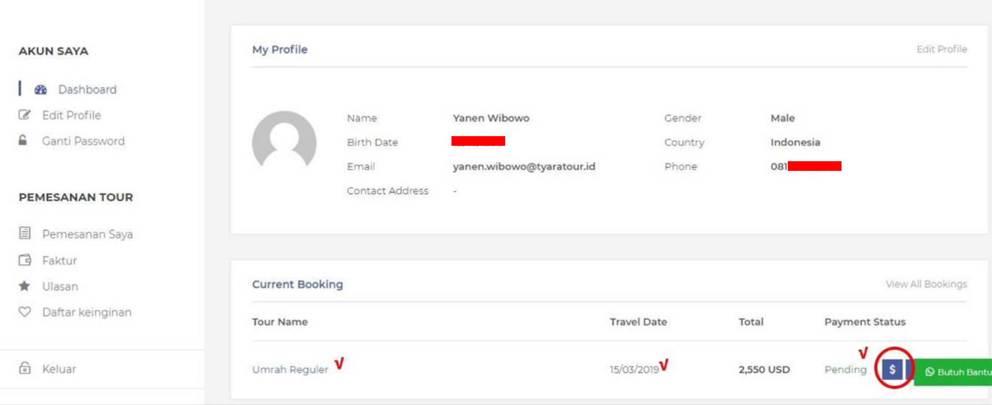Click the Faktur wallet icon
The image size is (992, 405).
(25, 260)
